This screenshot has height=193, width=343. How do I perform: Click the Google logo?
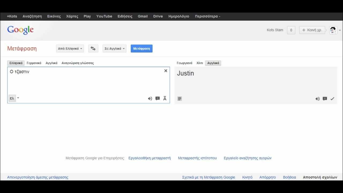[20, 30]
